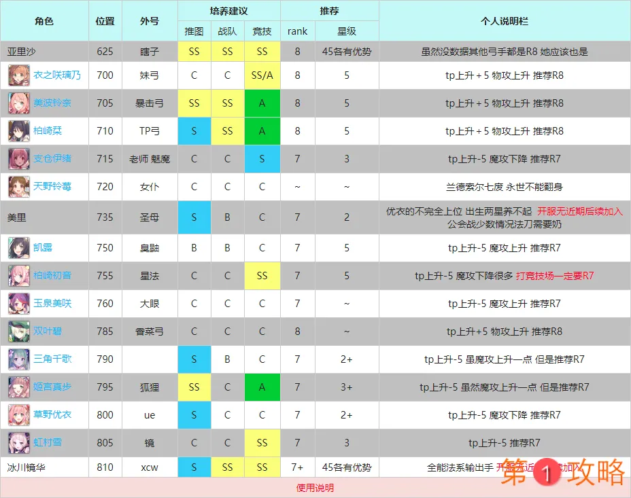Click the 角色 column header
This screenshot has width=631, height=498.
[x=44, y=21]
